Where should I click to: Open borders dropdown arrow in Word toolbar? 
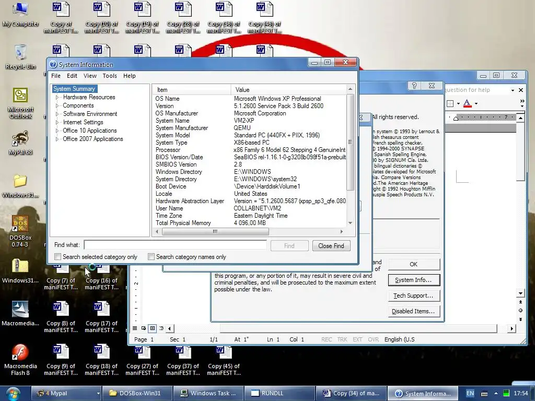coord(458,104)
